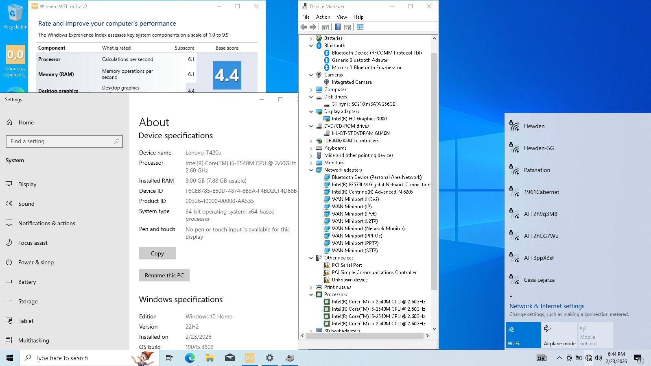Collapse the Processors node
This screenshot has height=366, width=651.
pos(311,294)
